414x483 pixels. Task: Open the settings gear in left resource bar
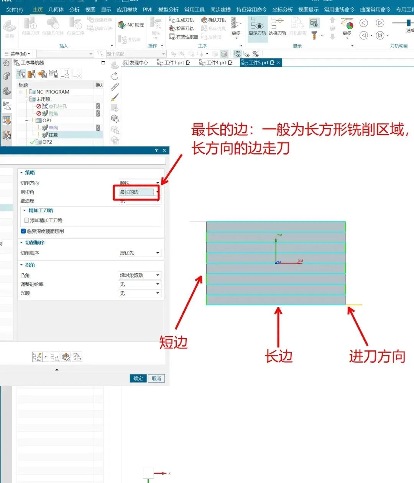pos(6,63)
